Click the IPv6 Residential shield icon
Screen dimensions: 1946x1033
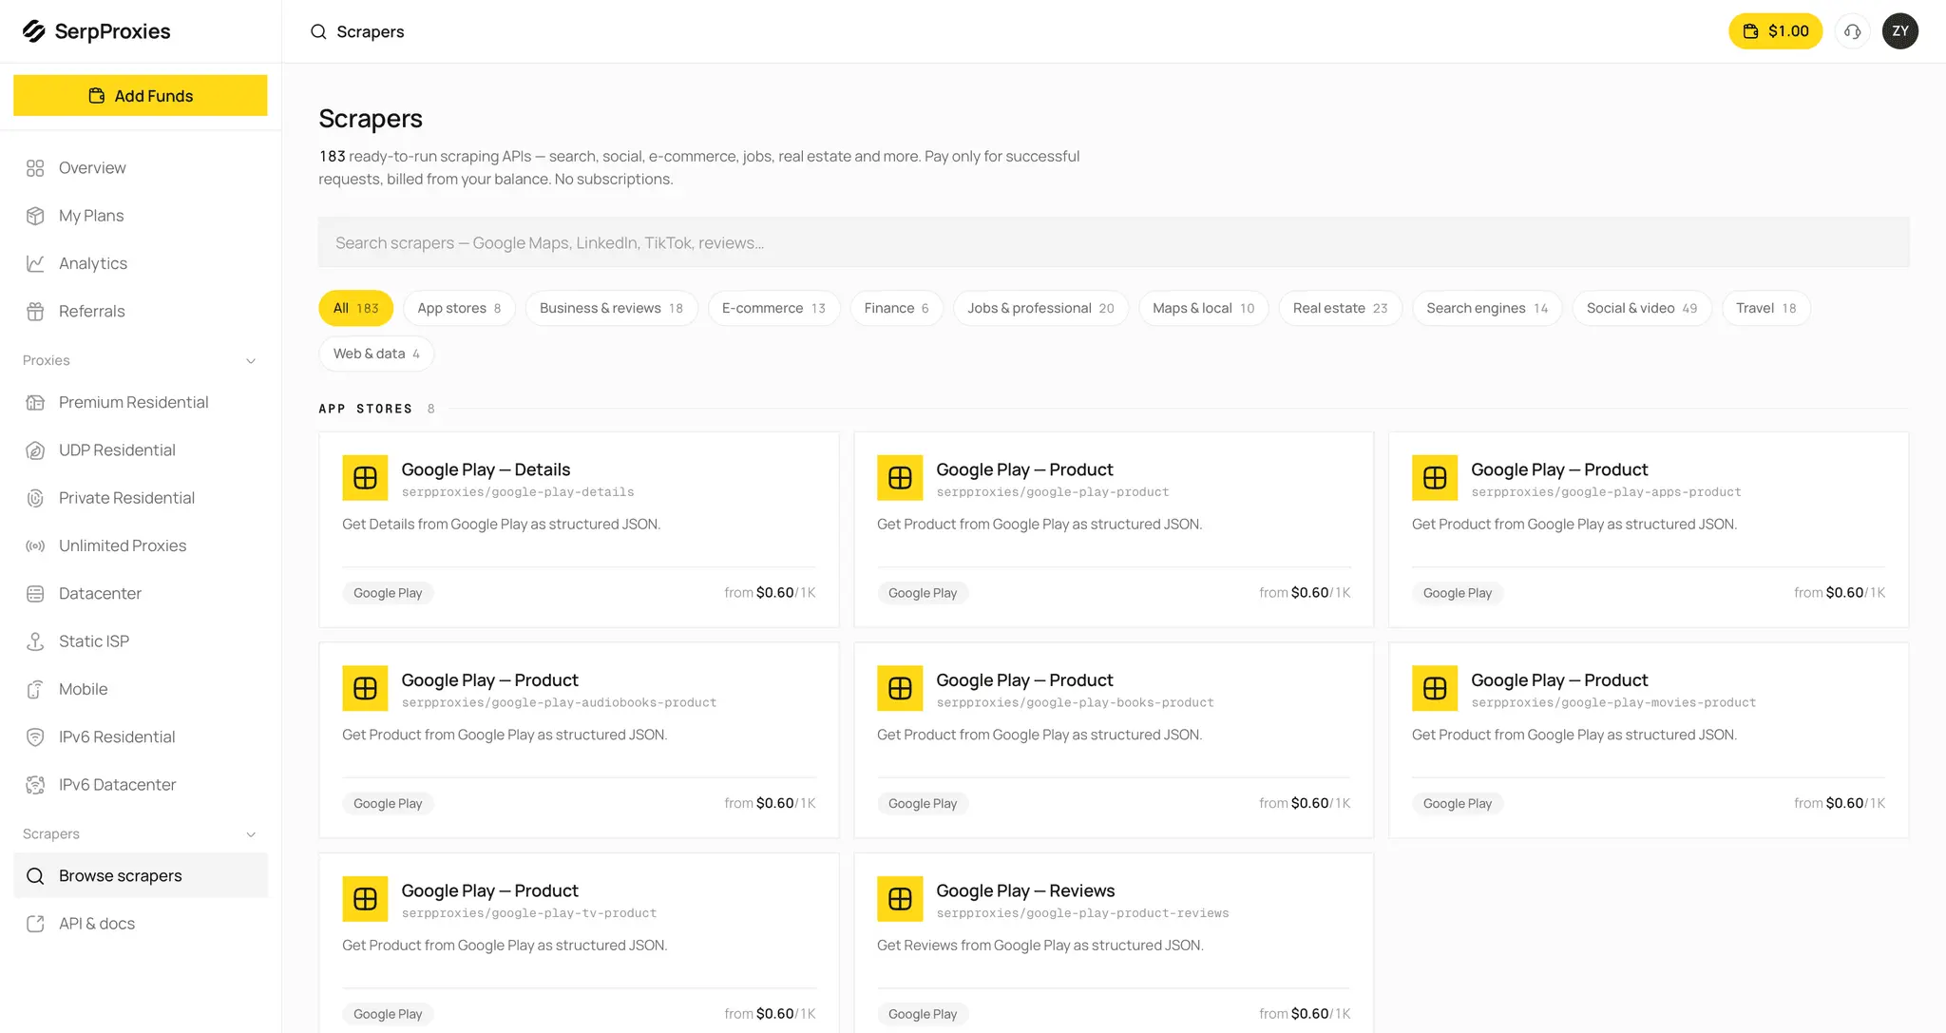click(35, 737)
